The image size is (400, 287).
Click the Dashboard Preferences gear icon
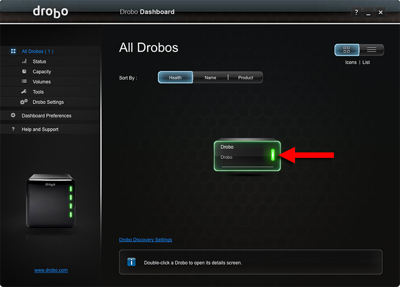click(x=13, y=115)
